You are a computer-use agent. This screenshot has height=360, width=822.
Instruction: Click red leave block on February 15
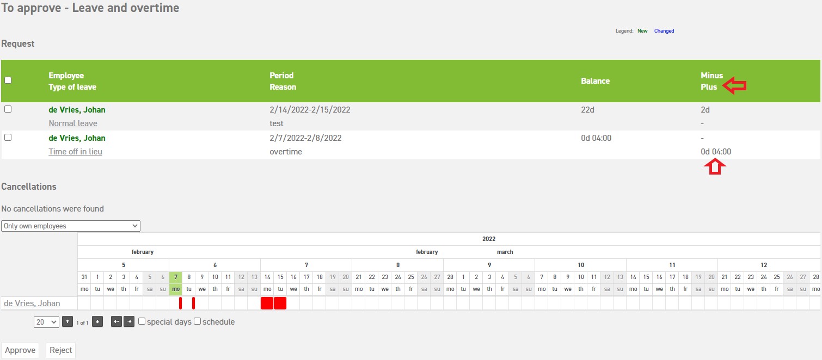click(280, 303)
